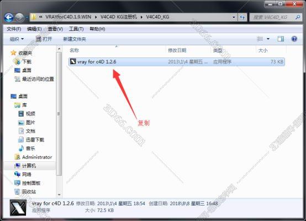Image resolution: width=306 pixels, height=221 pixels.
Task: Click the breadcrumb overflow chevrons
Action: point(40,17)
